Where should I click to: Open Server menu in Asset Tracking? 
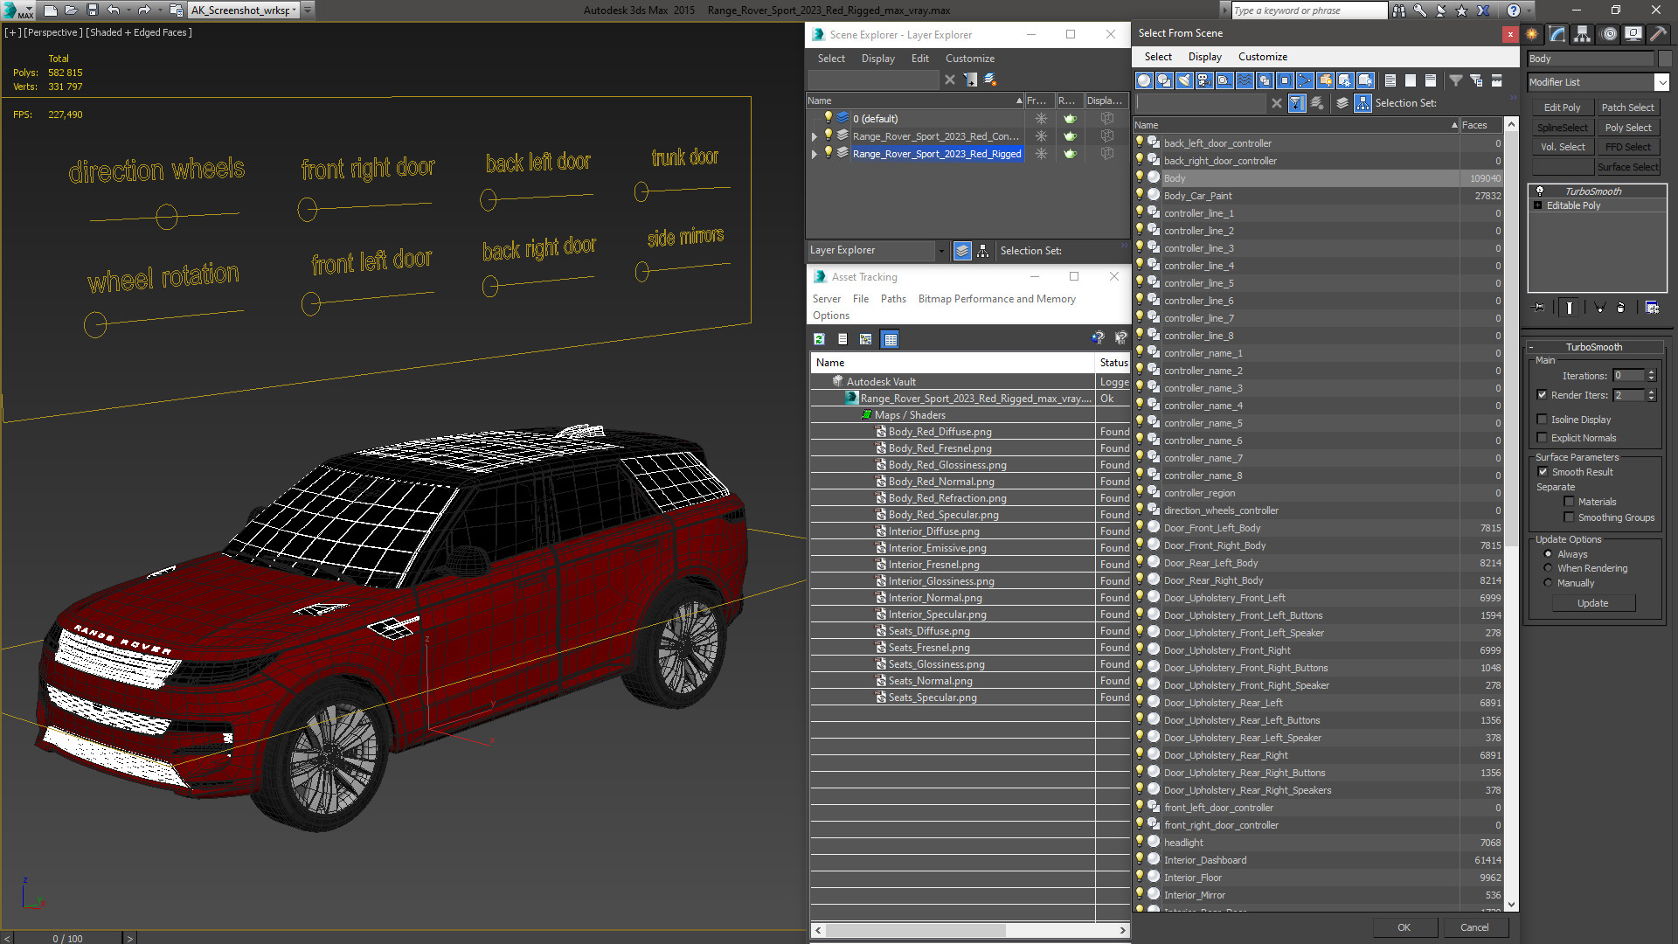[827, 299]
